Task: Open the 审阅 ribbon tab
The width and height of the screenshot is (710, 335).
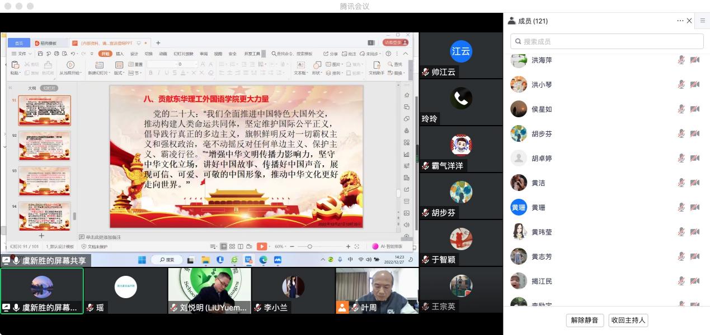Action: pyautogui.click(x=204, y=54)
